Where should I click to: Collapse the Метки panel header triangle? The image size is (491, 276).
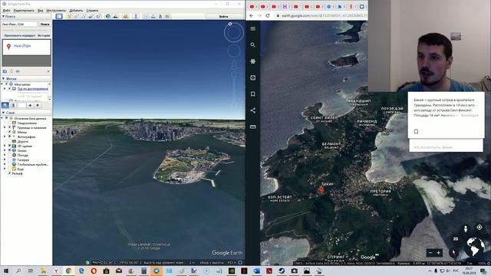(3, 78)
